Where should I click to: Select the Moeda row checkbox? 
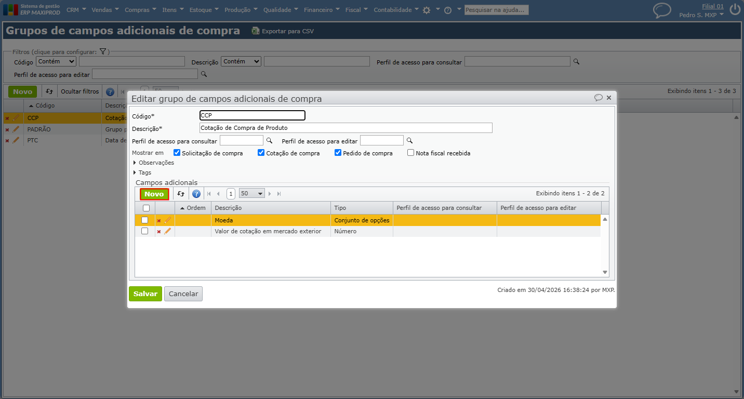click(144, 220)
